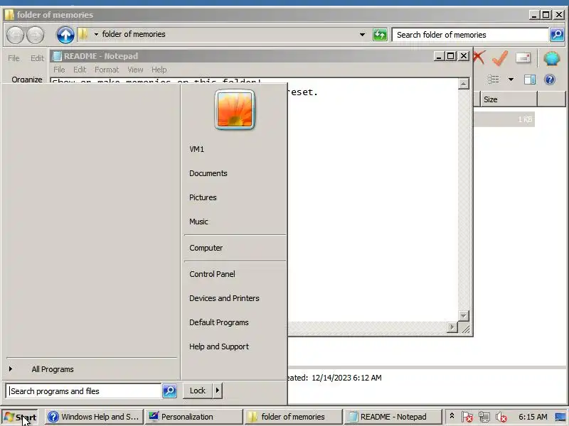Open Notepad Edit menu
The image size is (569, 426).
(x=80, y=70)
